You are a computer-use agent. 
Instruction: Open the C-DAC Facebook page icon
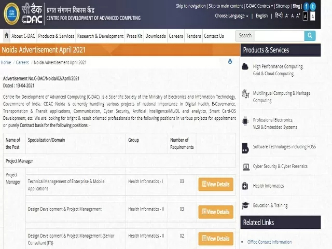(x=306, y=7)
